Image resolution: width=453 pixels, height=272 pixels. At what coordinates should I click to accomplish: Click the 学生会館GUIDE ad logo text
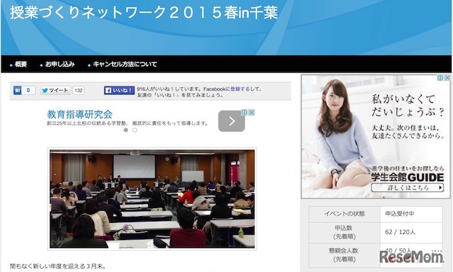(x=408, y=177)
